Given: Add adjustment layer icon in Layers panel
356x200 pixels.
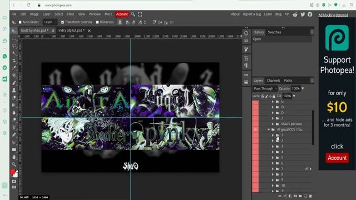Looking at the screenshot, I should (290, 196).
